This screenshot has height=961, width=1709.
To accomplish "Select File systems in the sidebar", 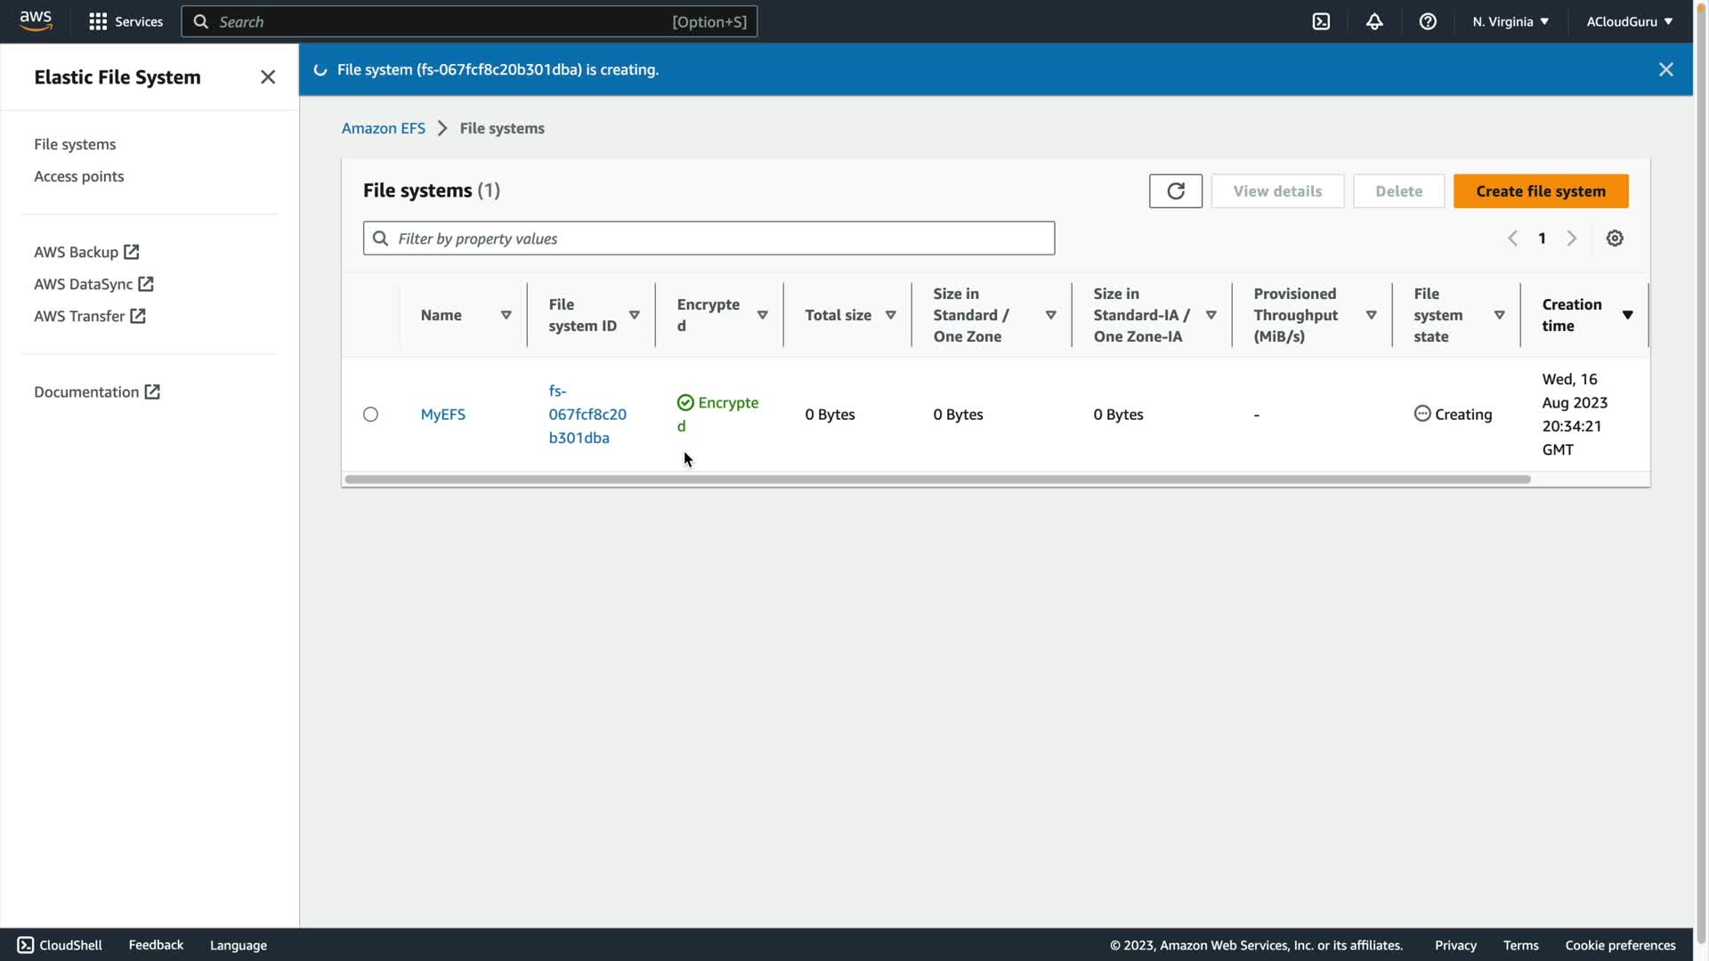I will click(x=75, y=144).
